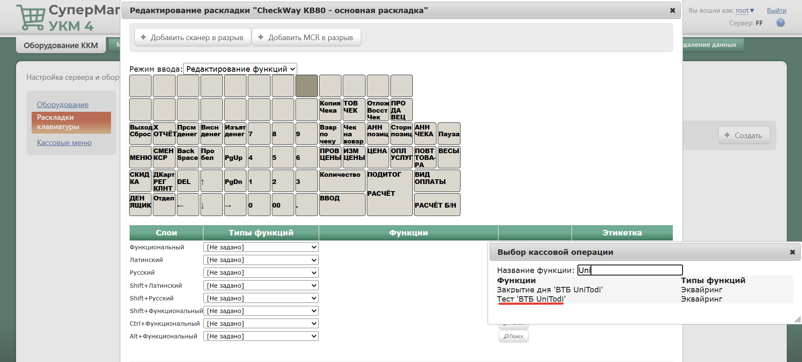Open the 'Режим ввода' dropdown
The image size is (802, 362).
coord(240,69)
